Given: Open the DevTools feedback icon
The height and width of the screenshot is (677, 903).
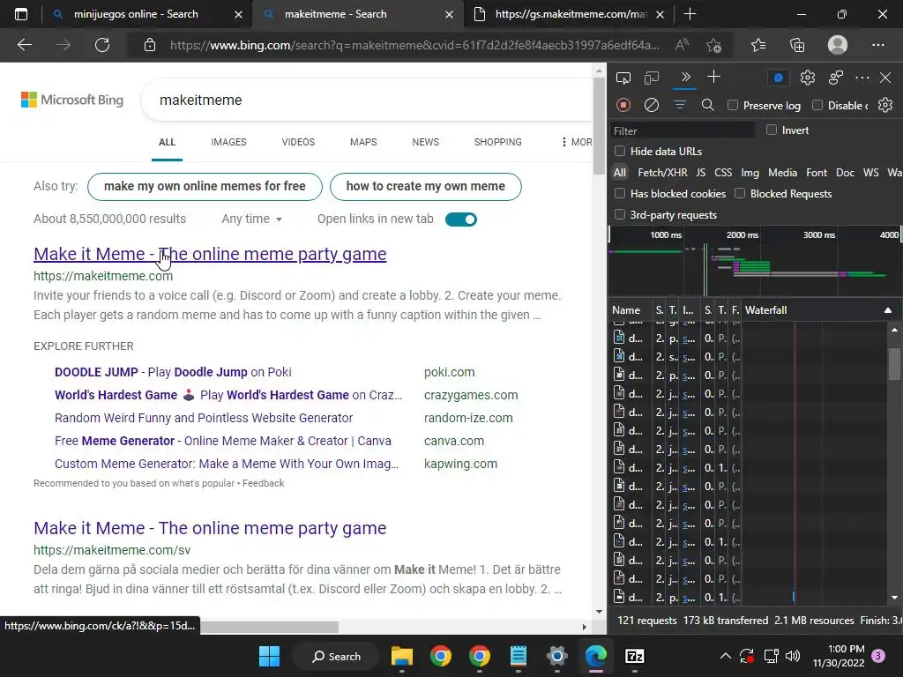Looking at the screenshot, I should 836,78.
